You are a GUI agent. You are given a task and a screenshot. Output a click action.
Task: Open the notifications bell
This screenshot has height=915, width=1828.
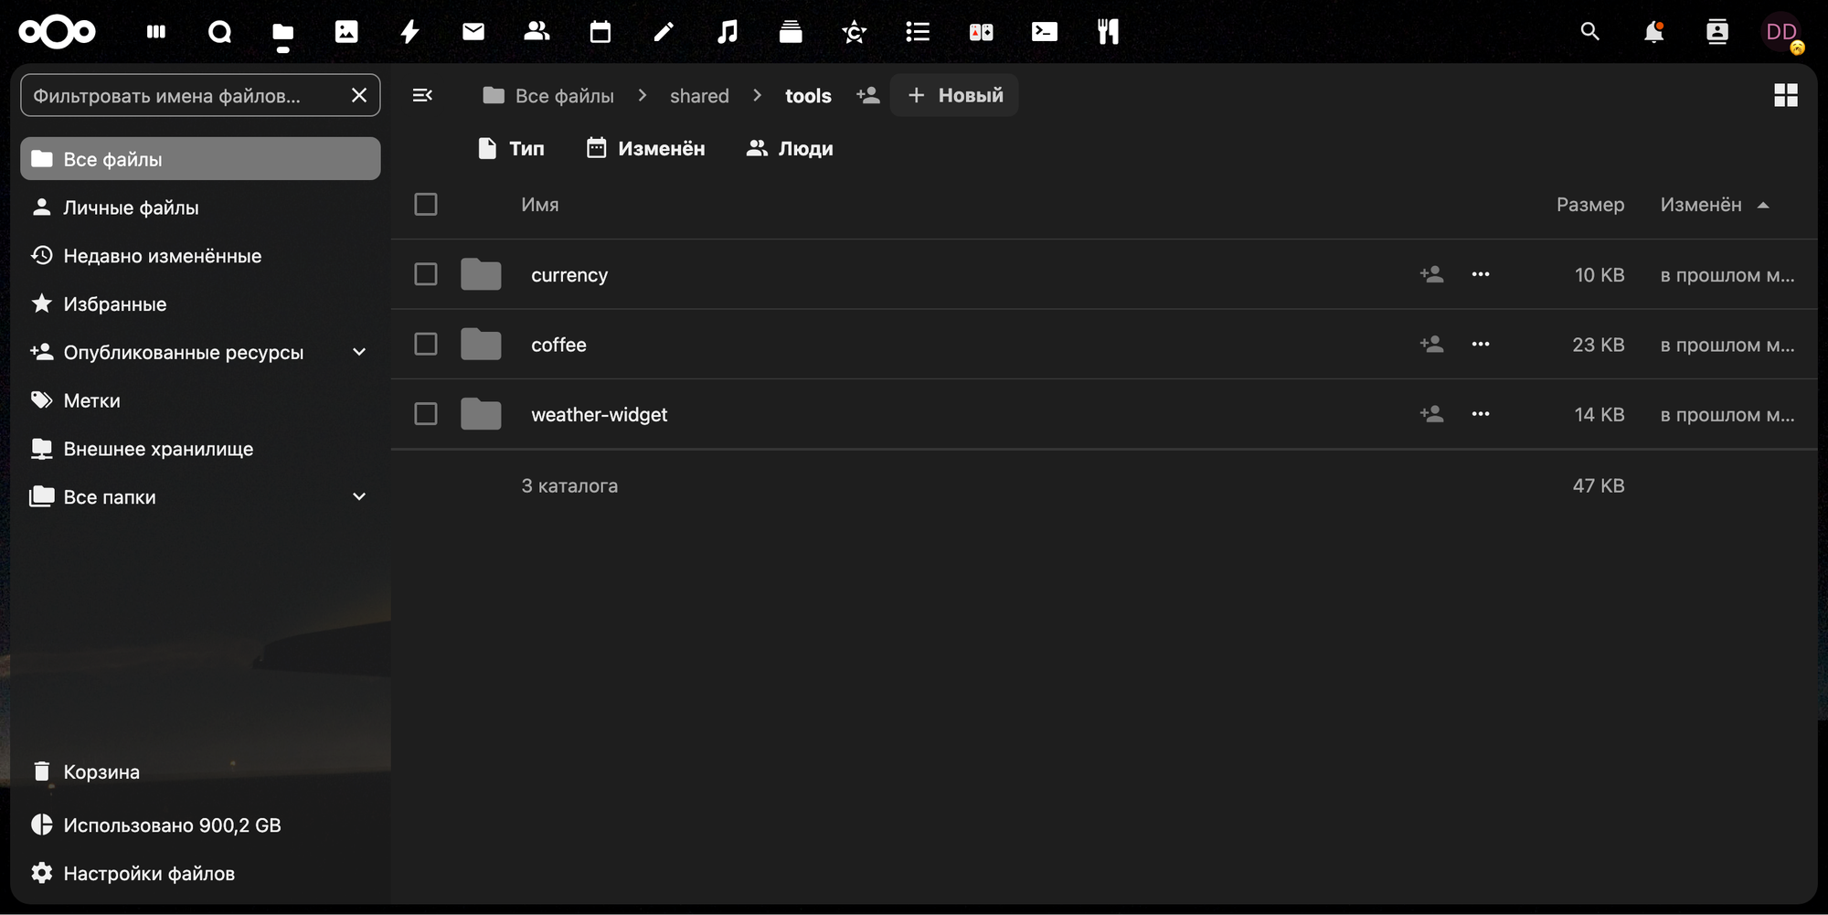point(1653,32)
